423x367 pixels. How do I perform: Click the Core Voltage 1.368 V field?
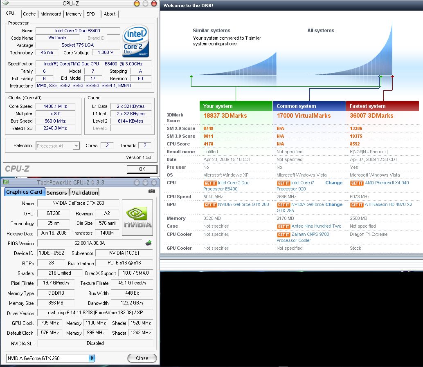coord(106,53)
